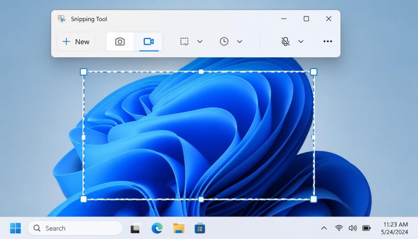Click the top-right selection corner handle
This screenshot has height=239, width=418.
[x=314, y=72]
